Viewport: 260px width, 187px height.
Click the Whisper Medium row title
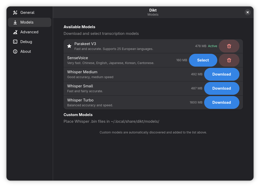click(x=82, y=72)
